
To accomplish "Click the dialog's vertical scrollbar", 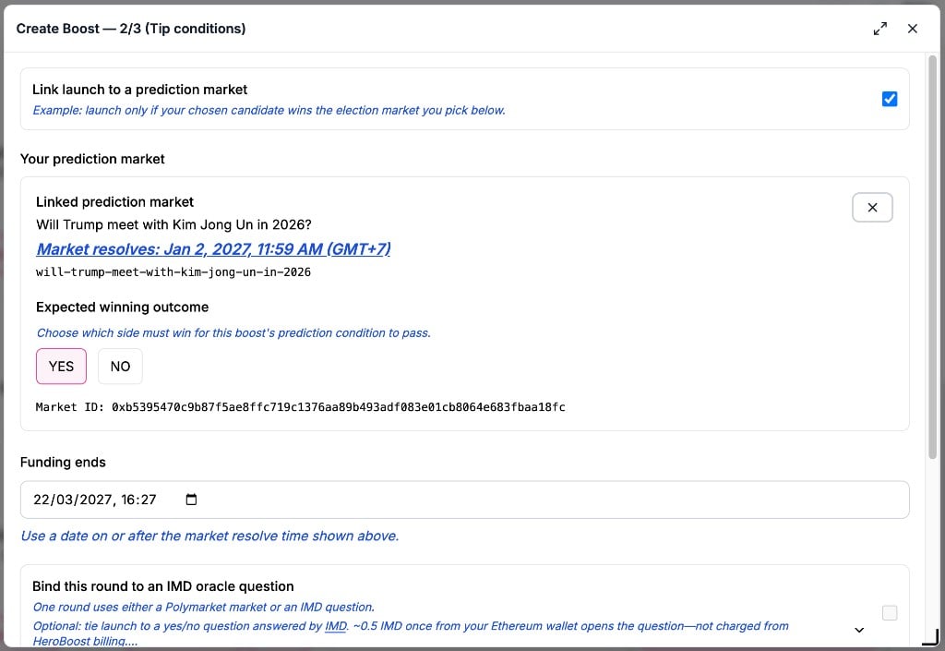I will (x=932, y=258).
